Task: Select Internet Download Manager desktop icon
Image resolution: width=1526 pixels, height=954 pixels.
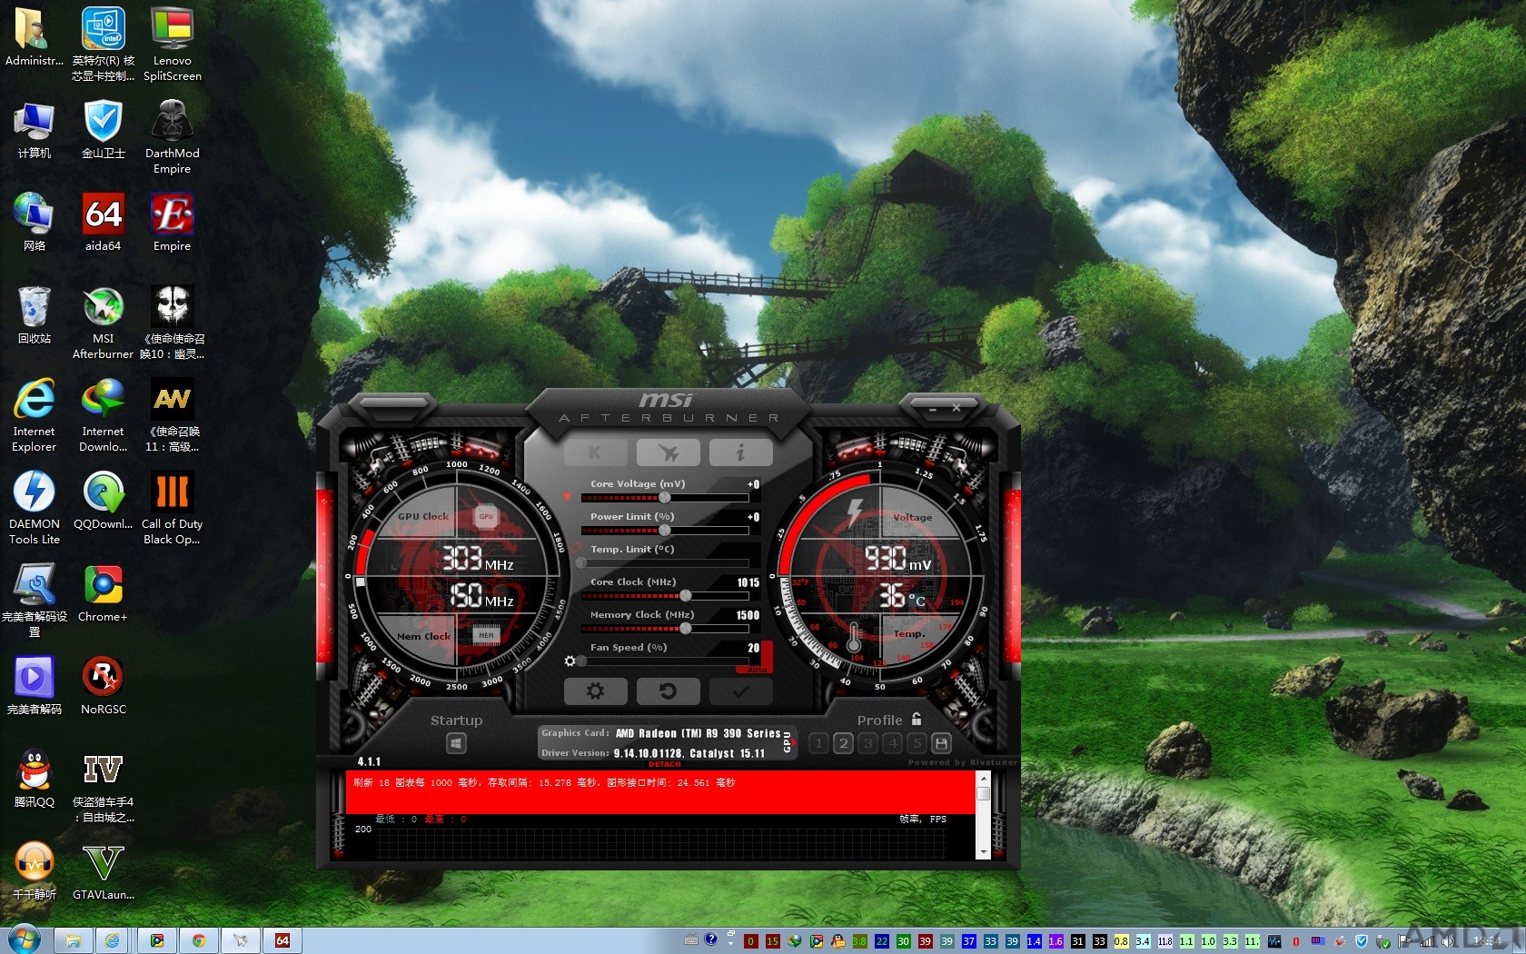Action: tap(103, 415)
